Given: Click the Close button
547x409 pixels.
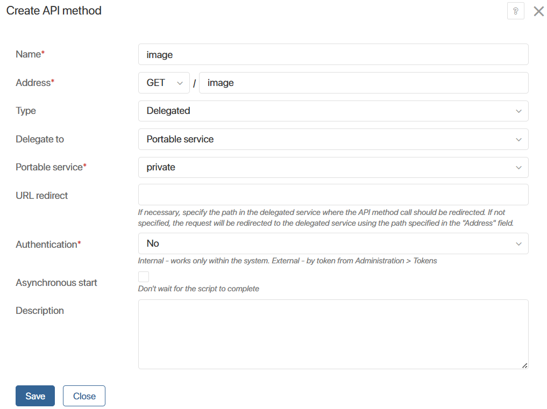Looking at the screenshot, I should [84, 396].
